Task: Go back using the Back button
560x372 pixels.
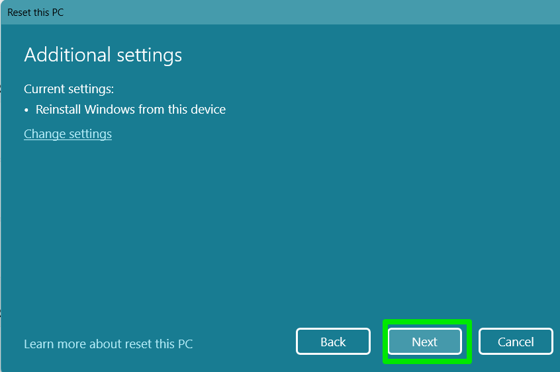Action: [333, 342]
